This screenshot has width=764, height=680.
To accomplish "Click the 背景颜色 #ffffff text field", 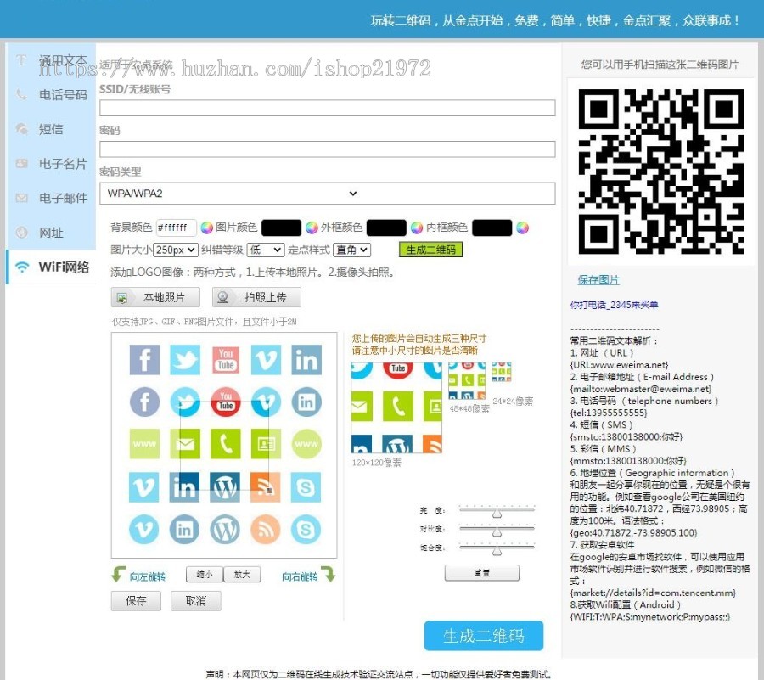I will click(177, 228).
